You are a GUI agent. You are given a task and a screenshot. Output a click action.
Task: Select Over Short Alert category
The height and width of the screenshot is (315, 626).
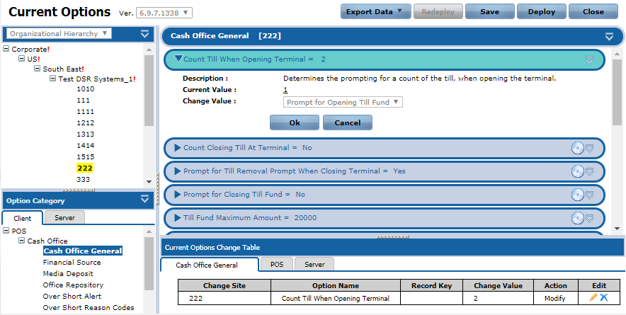(72, 296)
